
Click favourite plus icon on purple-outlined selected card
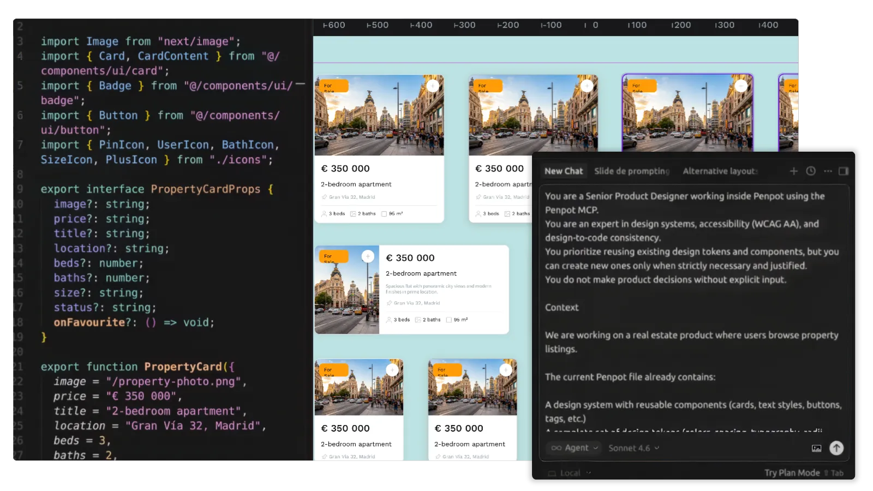pos(741,86)
